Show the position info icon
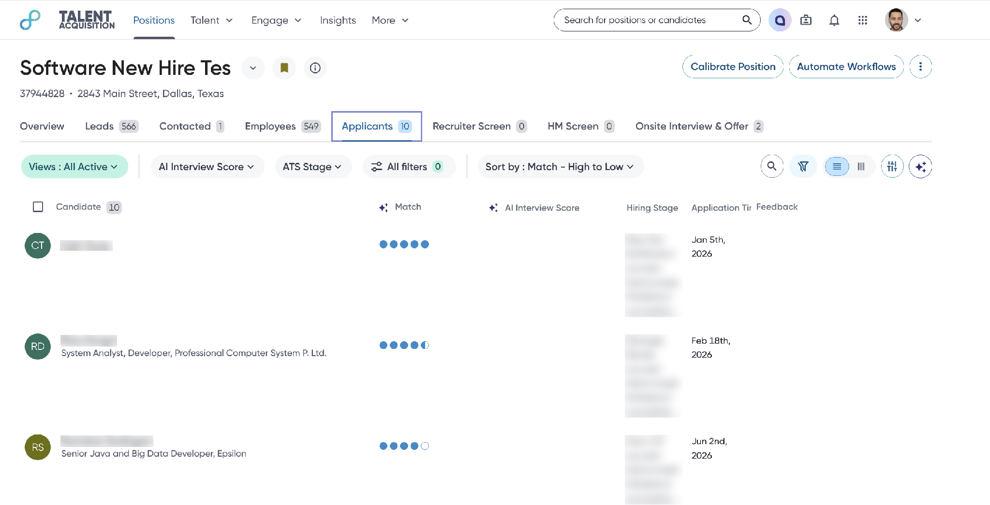The image size is (990, 505). click(315, 68)
